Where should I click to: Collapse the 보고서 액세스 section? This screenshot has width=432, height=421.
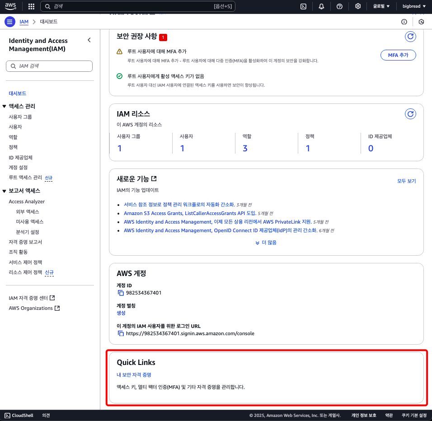(4, 191)
